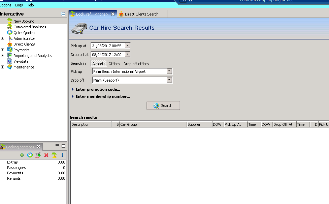Open the Logs menu
Screen dimensions: 329x204
(19, 5)
